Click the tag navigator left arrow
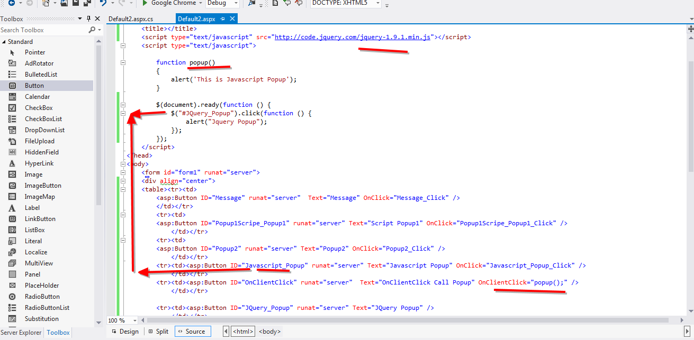This screenshot has height=340, width=694. click(x=226, y=332)
